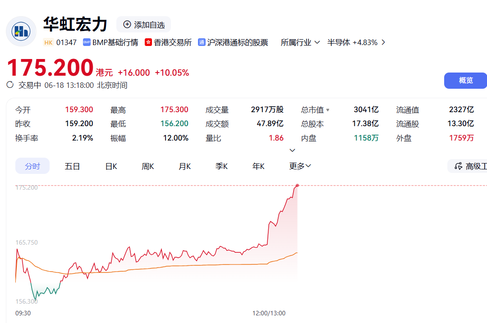Select the 月K chart tab

pos(185,166)
